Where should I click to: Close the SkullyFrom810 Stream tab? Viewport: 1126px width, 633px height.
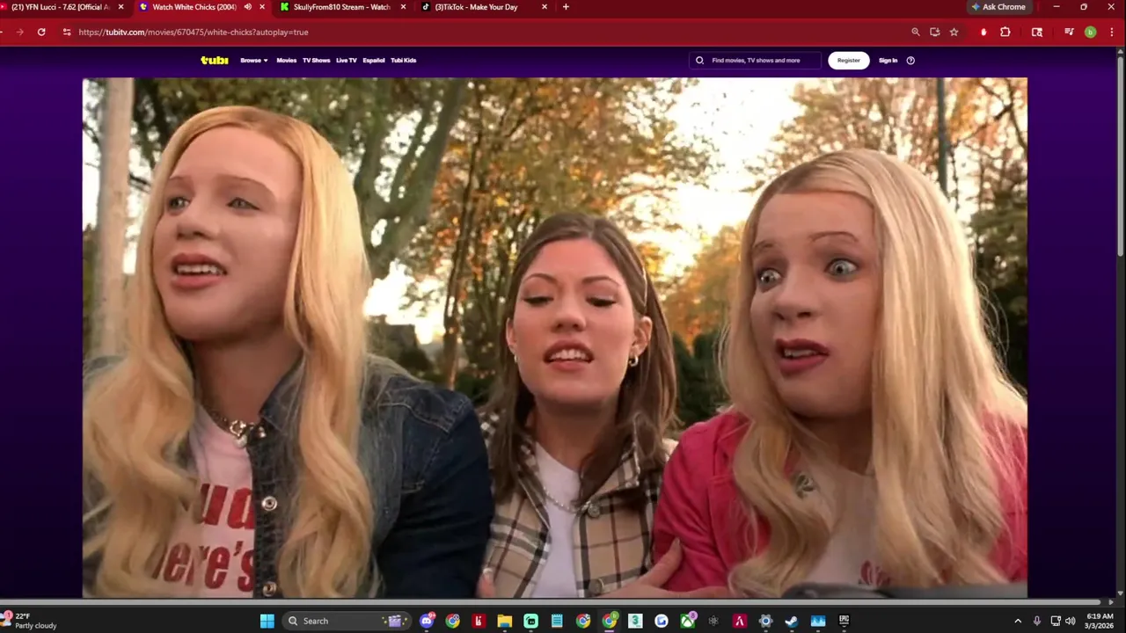(404, 7)
